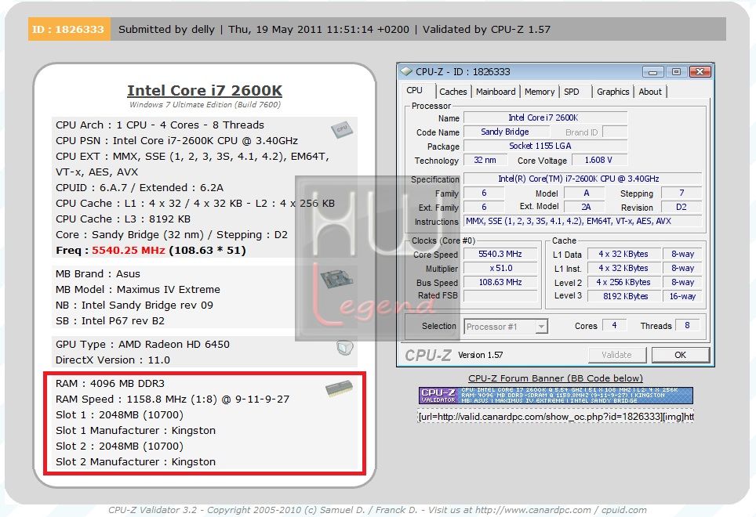
Task: Click the OK button in CPU-Z
Action: click(x=680, y=355)
